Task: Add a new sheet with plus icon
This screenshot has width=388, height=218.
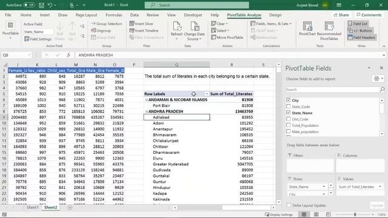Action: point(70,208)
